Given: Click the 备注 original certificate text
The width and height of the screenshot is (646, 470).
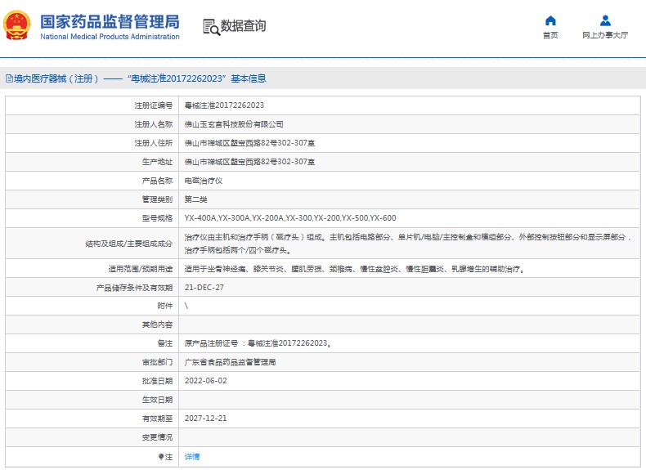Looking at the screenshot, I should pos(258,343).
